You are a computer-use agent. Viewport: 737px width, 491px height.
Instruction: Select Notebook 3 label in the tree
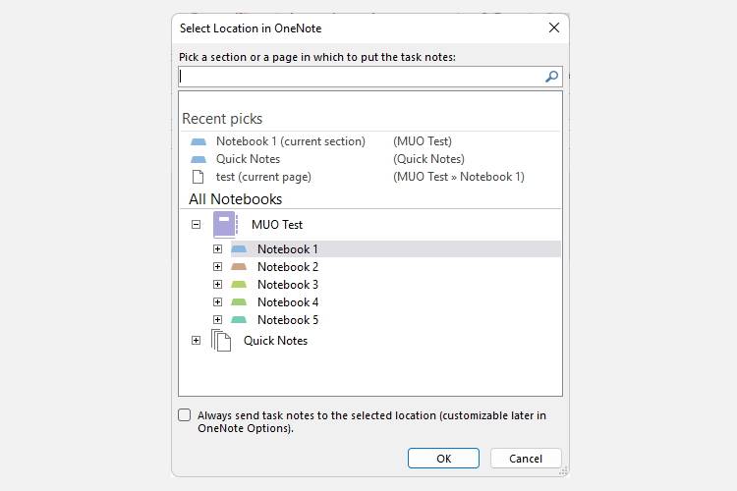click(288, 284)
